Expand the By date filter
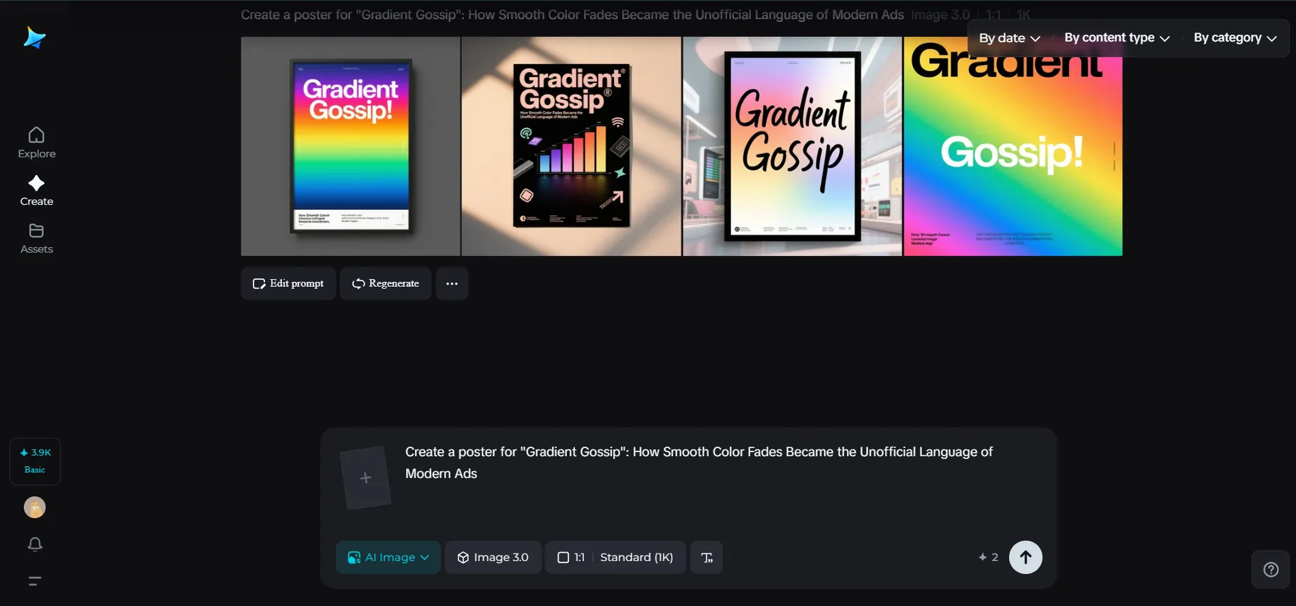 1009,38
